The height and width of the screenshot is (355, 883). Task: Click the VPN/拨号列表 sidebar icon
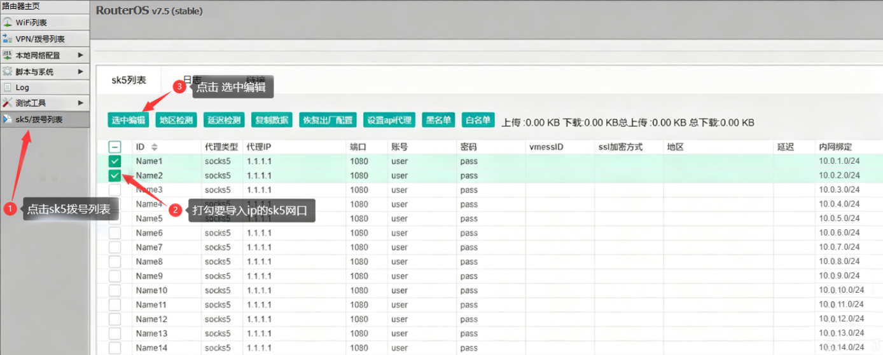pos(8,39)
